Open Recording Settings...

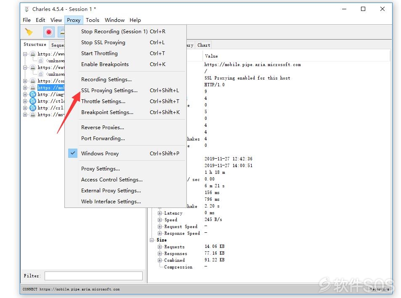click(x=125, y=79)
